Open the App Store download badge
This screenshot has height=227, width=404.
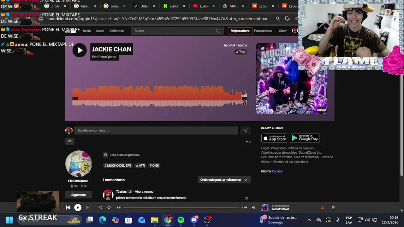[275, 138]
